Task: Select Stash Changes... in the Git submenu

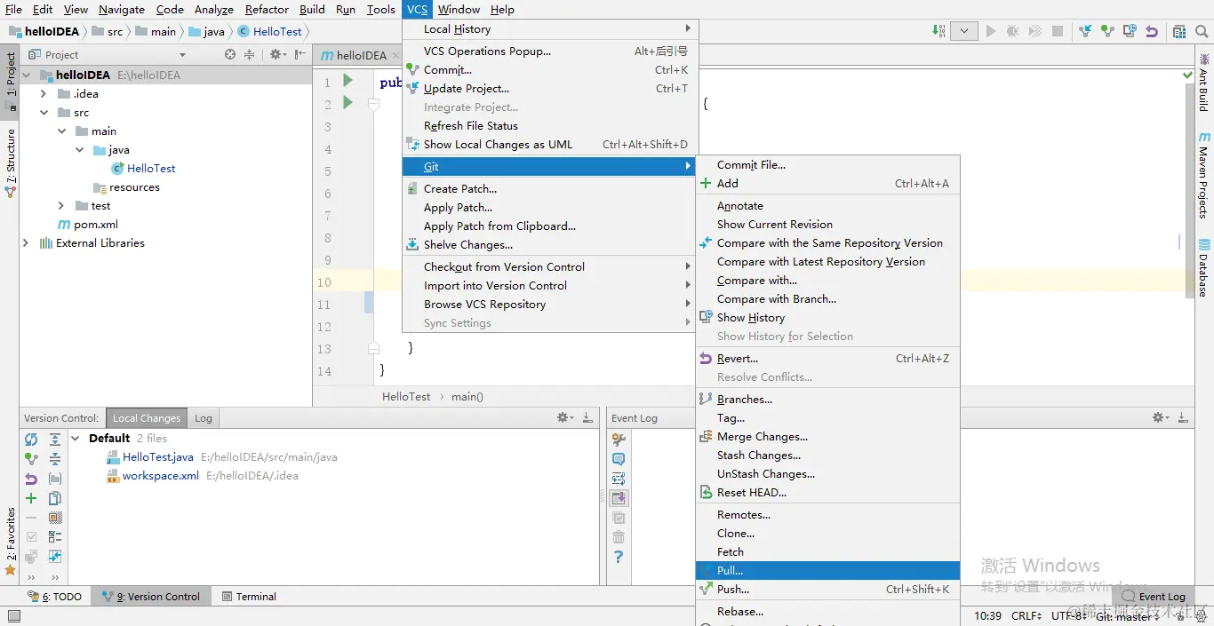Action: [827, 456]
